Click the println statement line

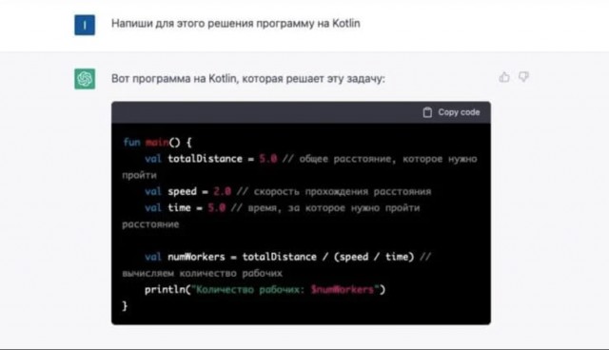pyautogui.click(x=265, y=289)
